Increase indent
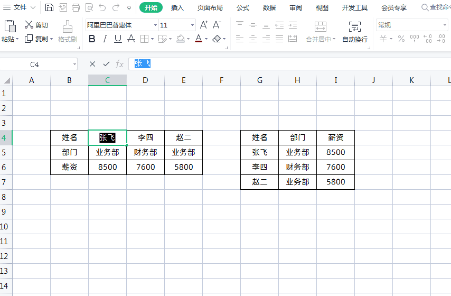Screen dimensions: 451x296 coord(293,25)
